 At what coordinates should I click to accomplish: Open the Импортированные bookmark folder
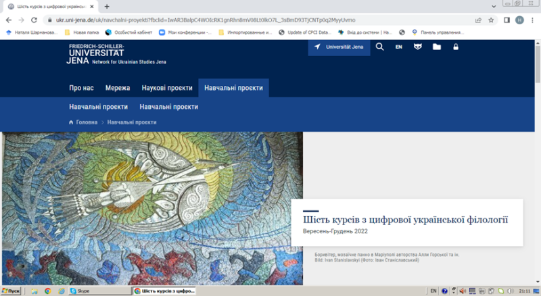point(245,32)
